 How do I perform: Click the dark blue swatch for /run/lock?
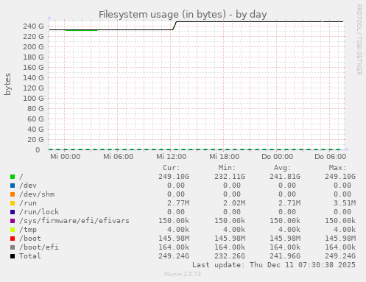click(13, 212)
